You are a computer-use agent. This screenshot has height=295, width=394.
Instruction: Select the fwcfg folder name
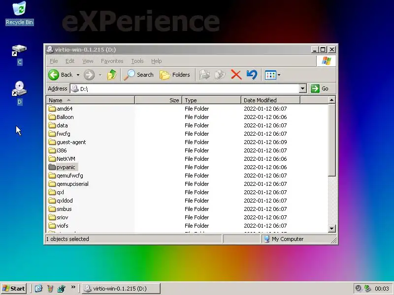pos(64,134)
